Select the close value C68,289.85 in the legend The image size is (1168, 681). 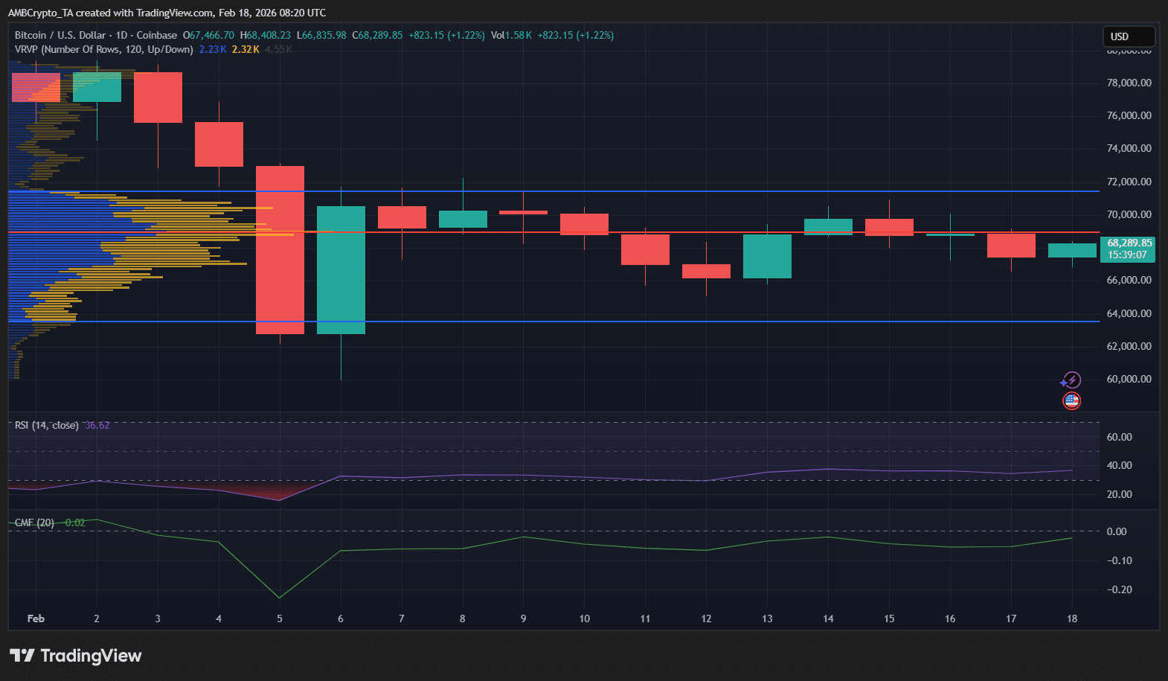coord(377,35)
